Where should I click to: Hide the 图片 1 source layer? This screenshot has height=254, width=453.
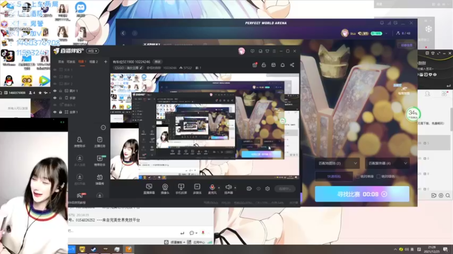point(55,91)
